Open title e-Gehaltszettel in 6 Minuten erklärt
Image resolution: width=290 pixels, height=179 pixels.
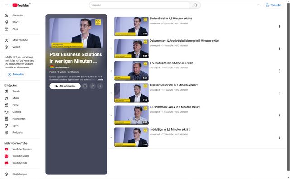tap(171, 63)
